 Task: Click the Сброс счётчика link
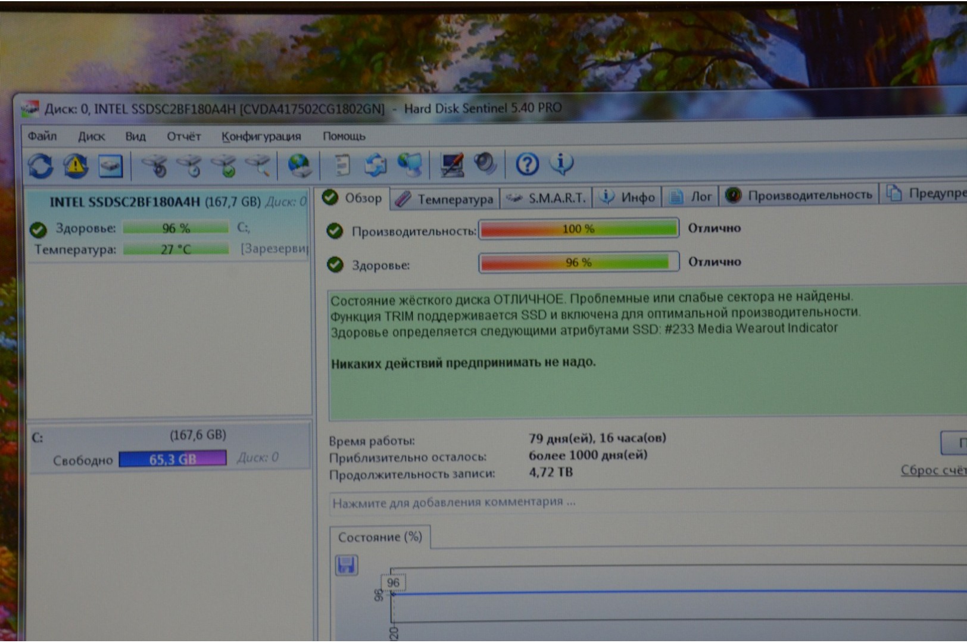[932, 470]
